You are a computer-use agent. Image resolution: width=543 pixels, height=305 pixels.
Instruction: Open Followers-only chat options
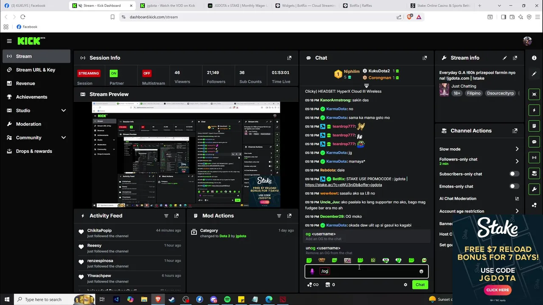[x=479, y=161]
